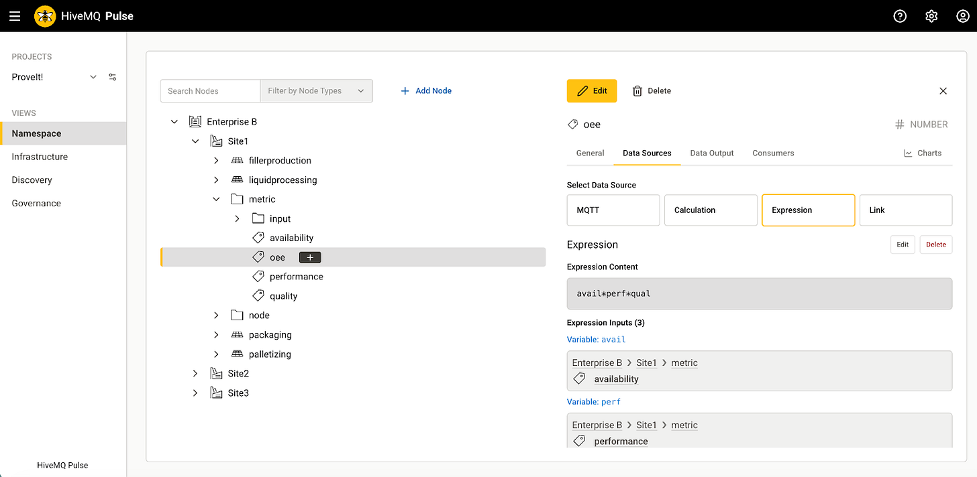The width and height of the screenshot is (977, 477).
Task: Open the Charts tab
Action: point(923,153)
